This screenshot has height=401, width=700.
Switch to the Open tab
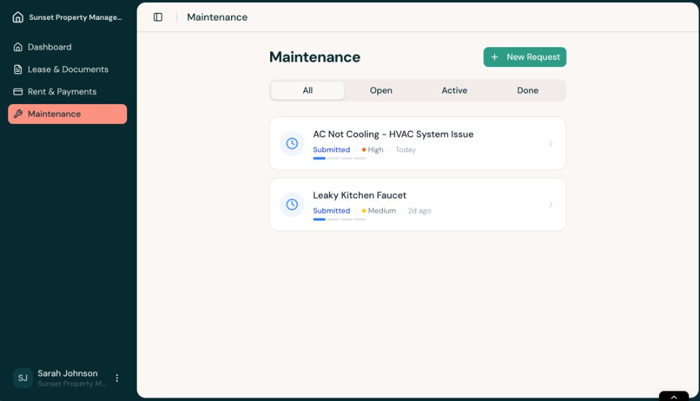[x=381, y=90]
